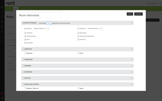Uncheck the Turndown checkbox

[25, 33]
